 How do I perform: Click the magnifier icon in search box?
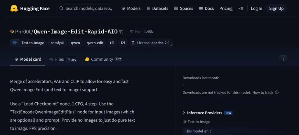61,8
